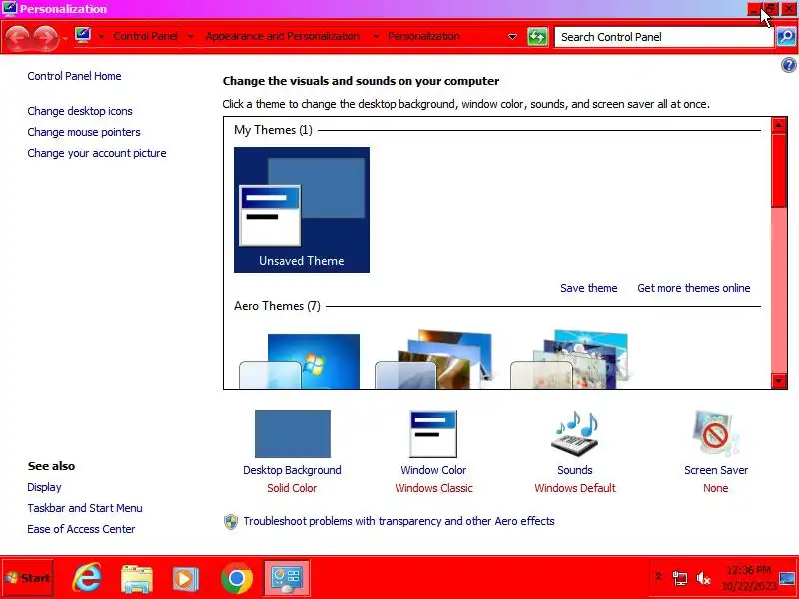Launch Windows Media Player from taskbar
799x599 pixels.
[185, 579]
